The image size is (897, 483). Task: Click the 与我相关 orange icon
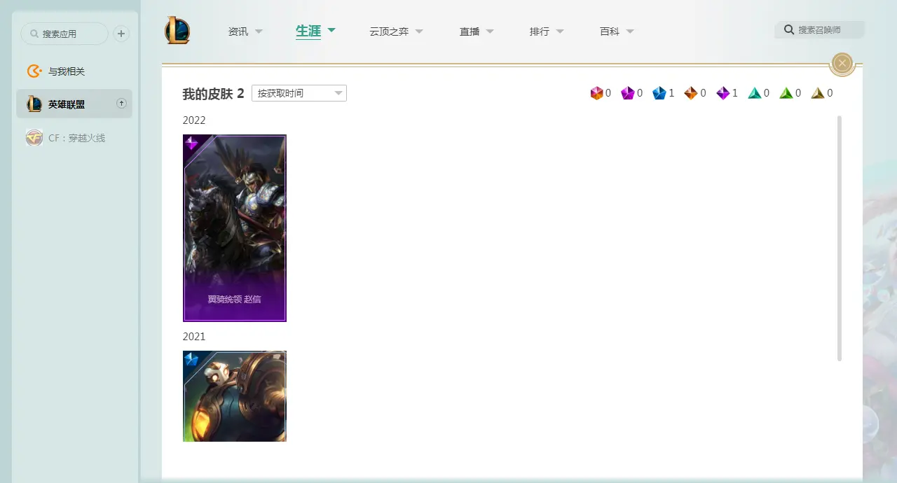34,71
